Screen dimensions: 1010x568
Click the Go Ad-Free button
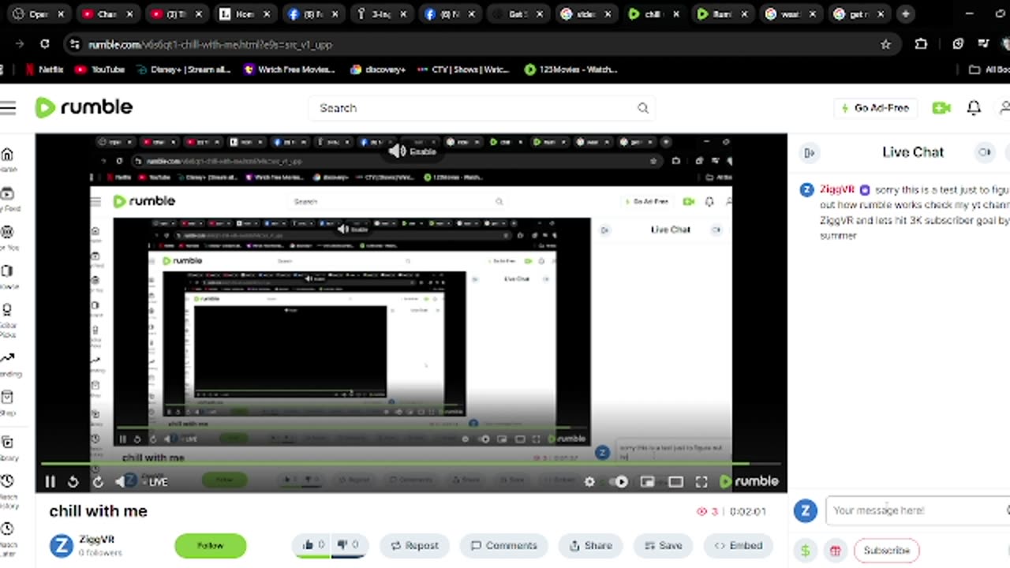pos(875,108)
